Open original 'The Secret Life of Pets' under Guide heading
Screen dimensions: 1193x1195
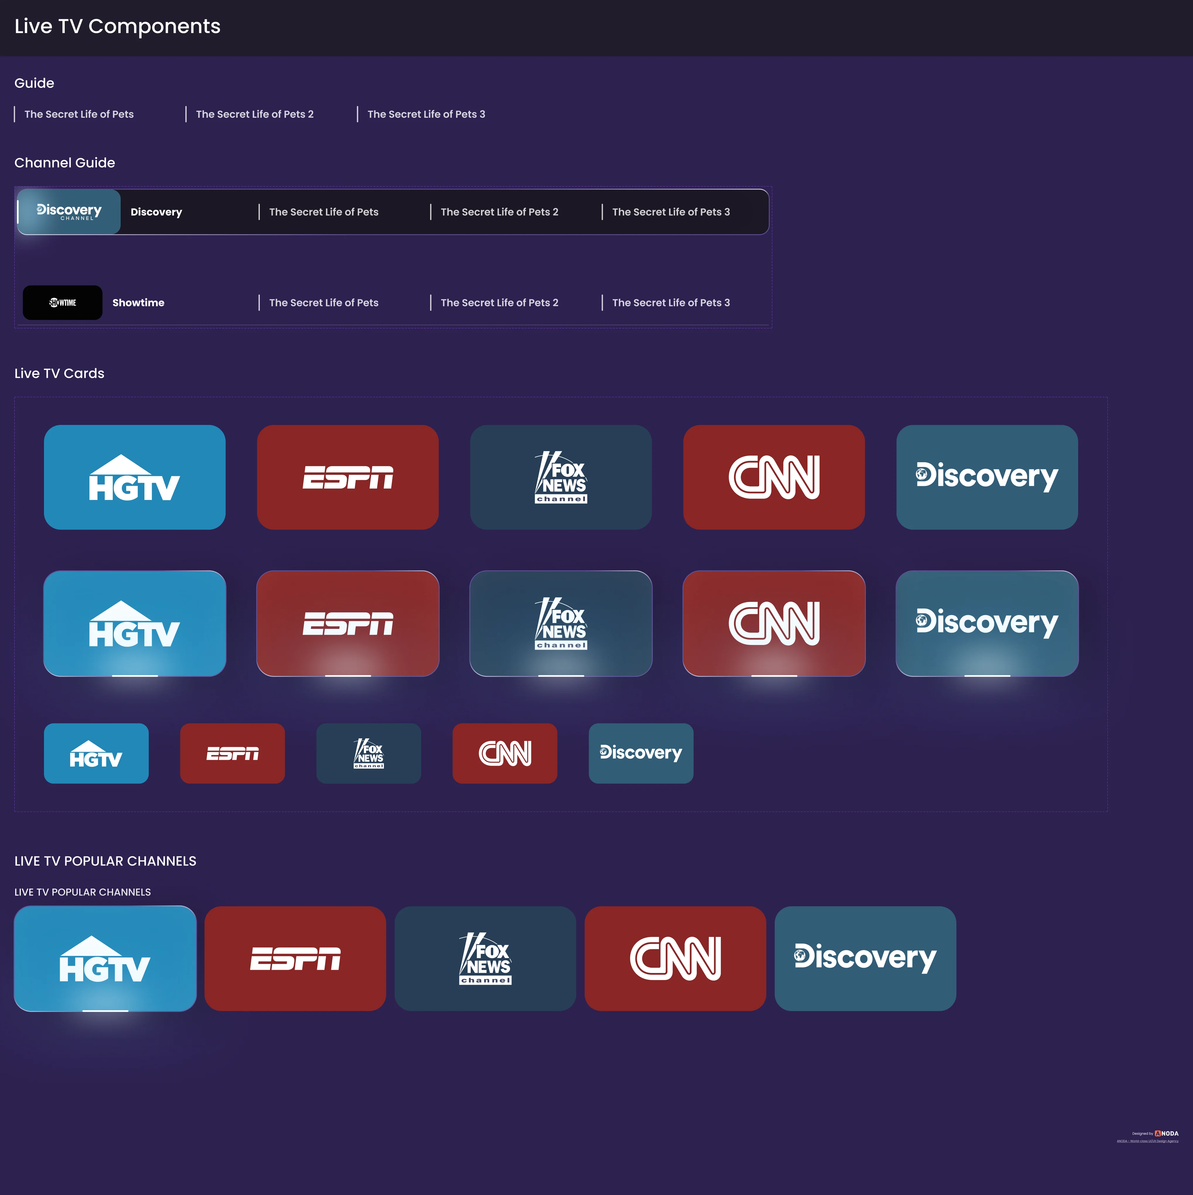79,115
